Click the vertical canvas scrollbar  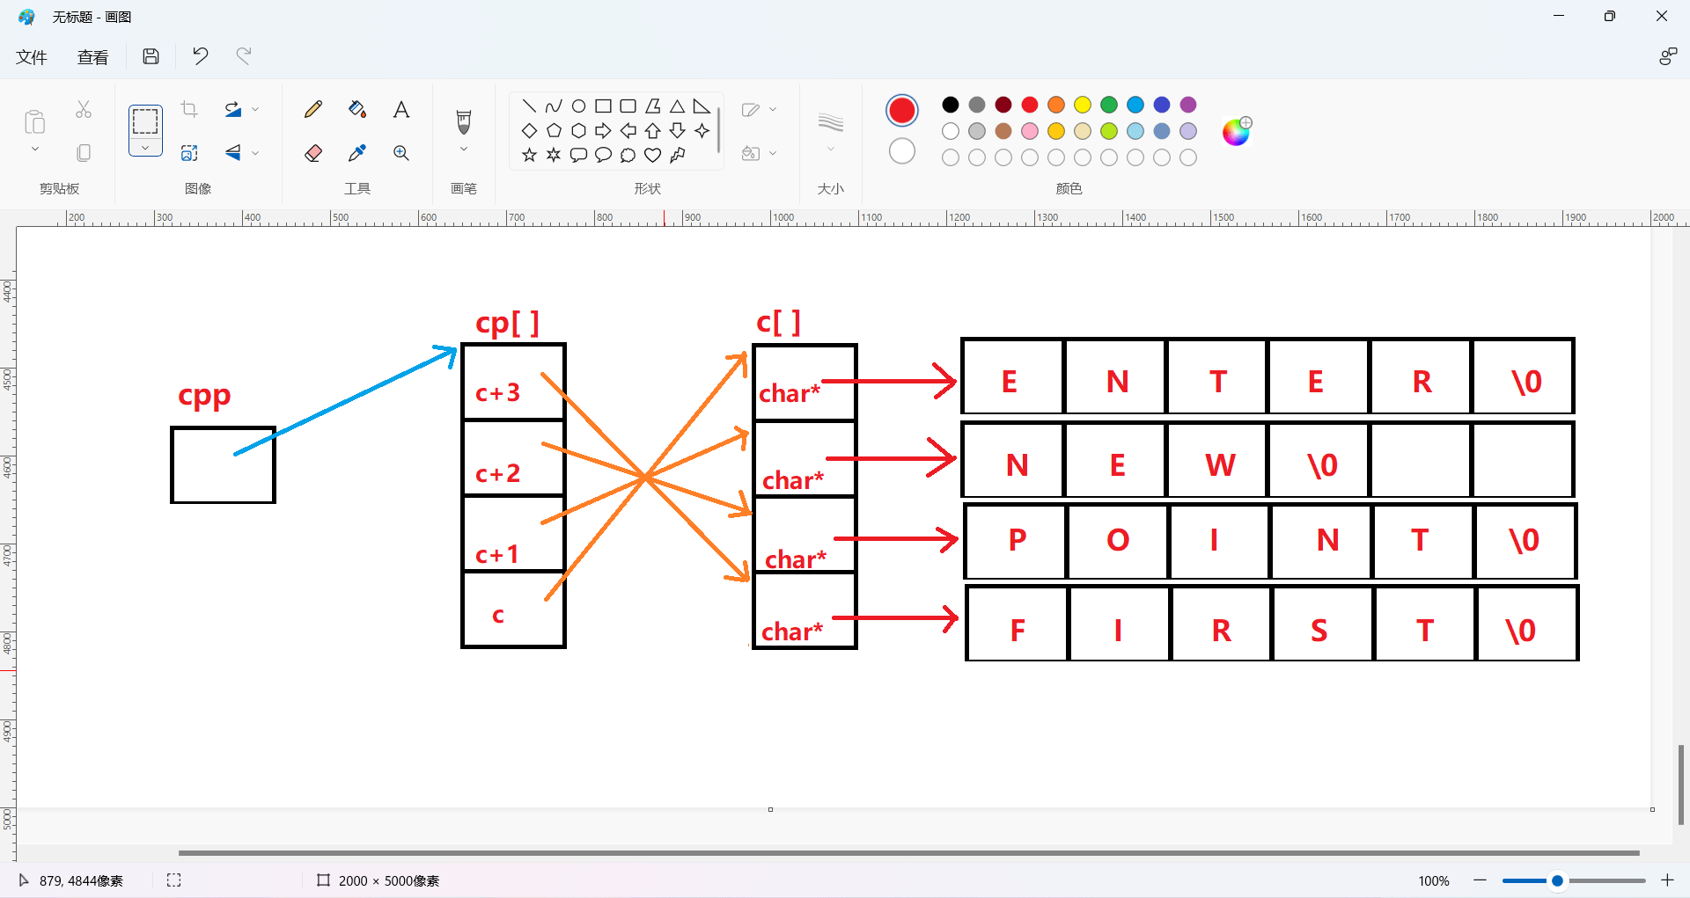click(x=1680, y=785)
